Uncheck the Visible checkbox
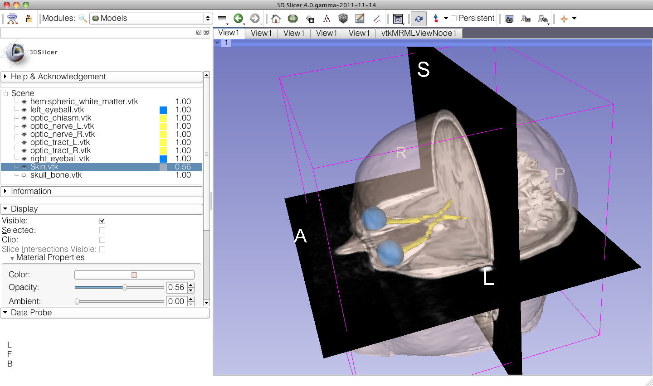The width and height of the screenshot is (653, 386). coord(102,221)
